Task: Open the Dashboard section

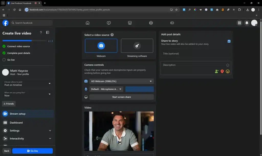Action: click(27, 123)
